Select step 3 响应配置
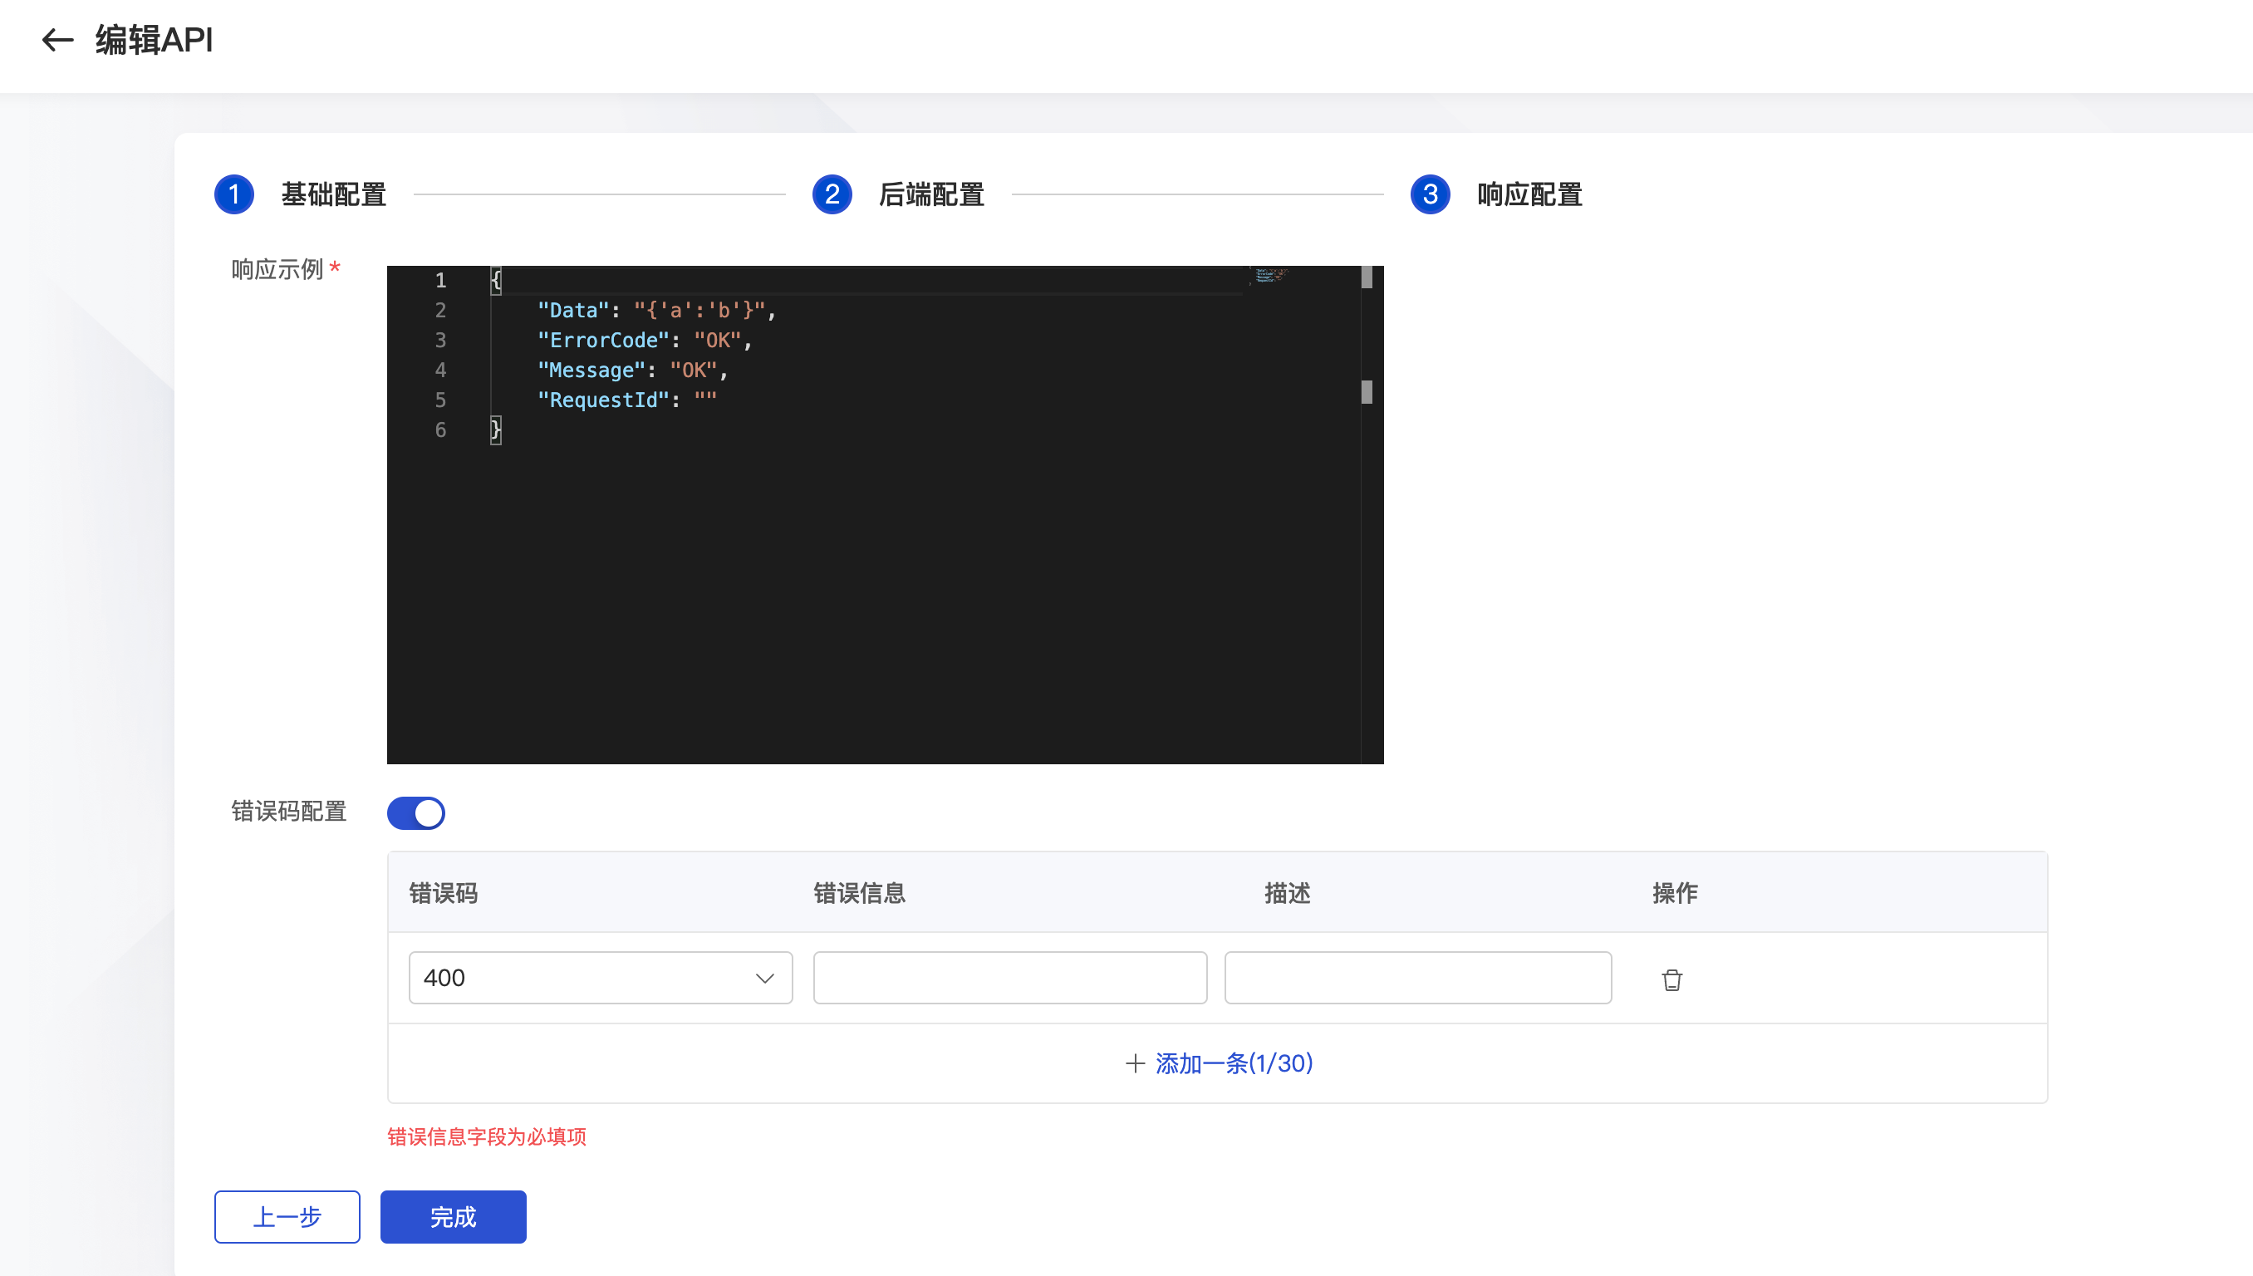Image resolution: width=2253 pixels, height=1276 pixels. 1497,194
